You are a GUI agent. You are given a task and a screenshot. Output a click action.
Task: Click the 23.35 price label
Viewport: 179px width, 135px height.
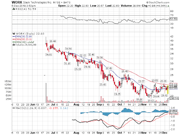coord(163,81)
